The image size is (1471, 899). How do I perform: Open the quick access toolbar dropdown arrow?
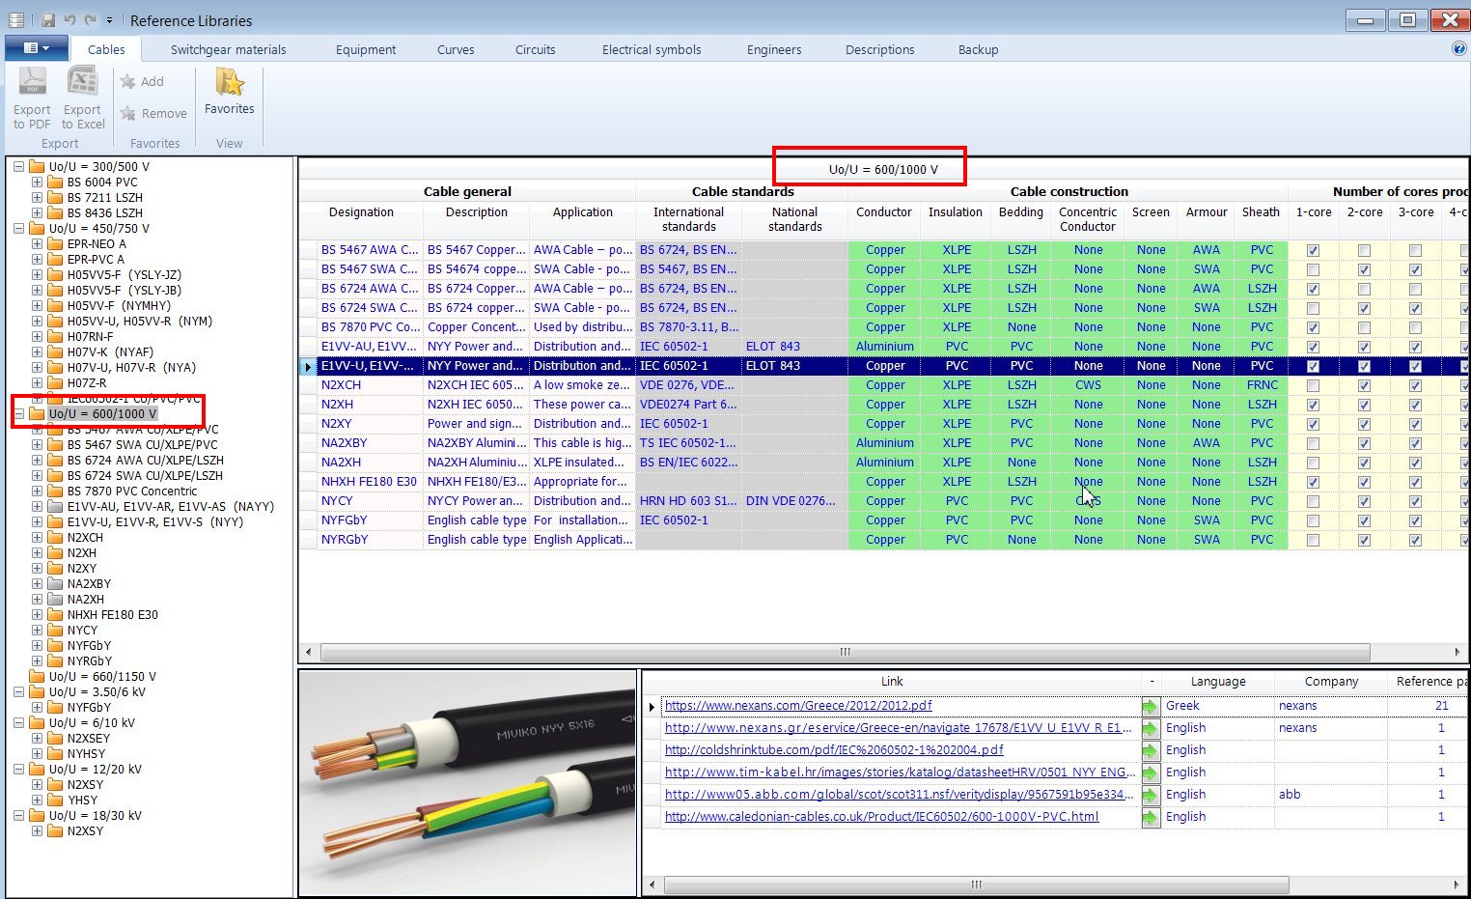109,19
